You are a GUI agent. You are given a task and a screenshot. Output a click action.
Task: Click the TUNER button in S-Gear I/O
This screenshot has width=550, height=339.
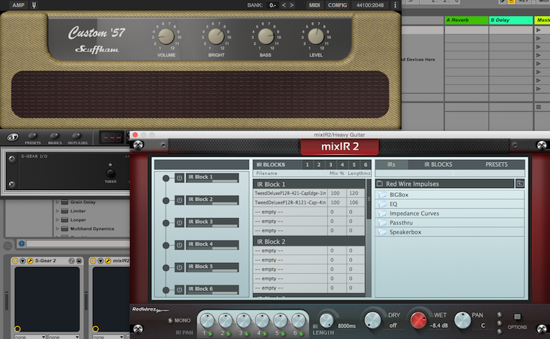click(109, 174)
